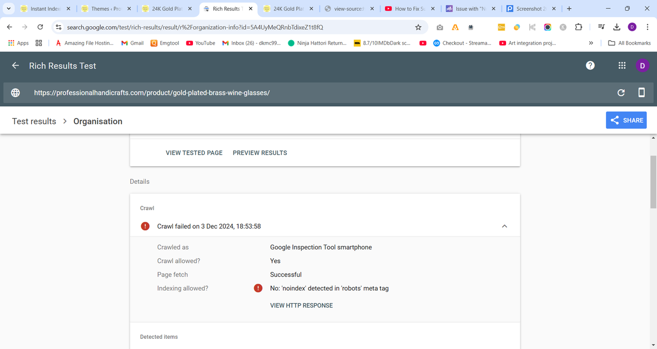Open the Chrome three-dot menu

(647, 27)
